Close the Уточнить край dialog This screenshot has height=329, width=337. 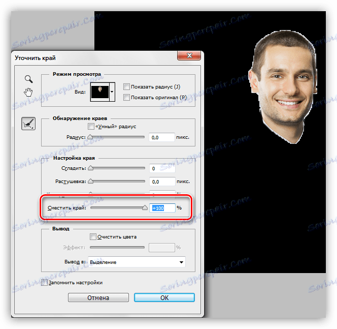point(189,55)
